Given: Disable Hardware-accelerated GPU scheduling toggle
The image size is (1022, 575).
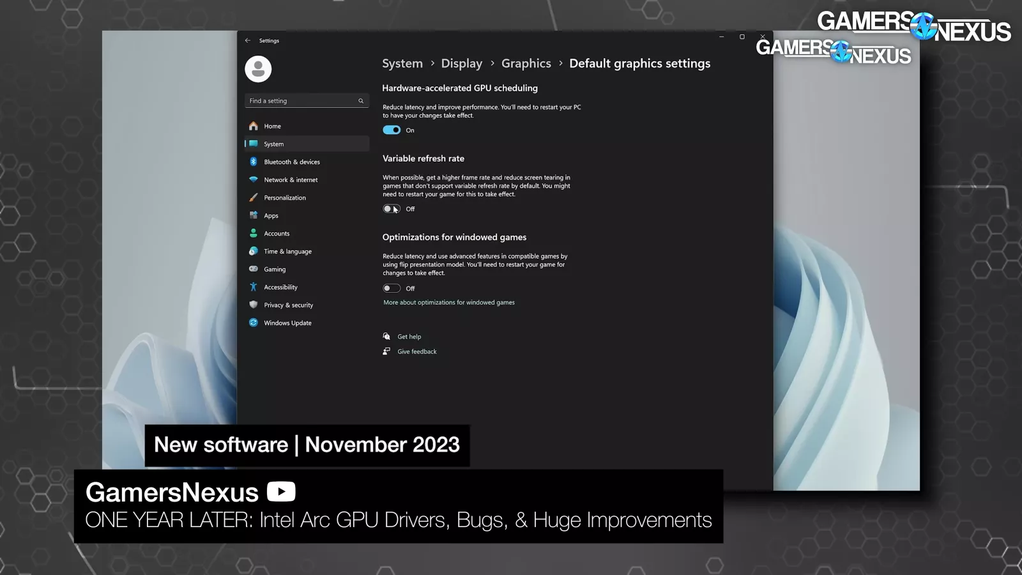Looking at the screenshot, I should point(392,130).
